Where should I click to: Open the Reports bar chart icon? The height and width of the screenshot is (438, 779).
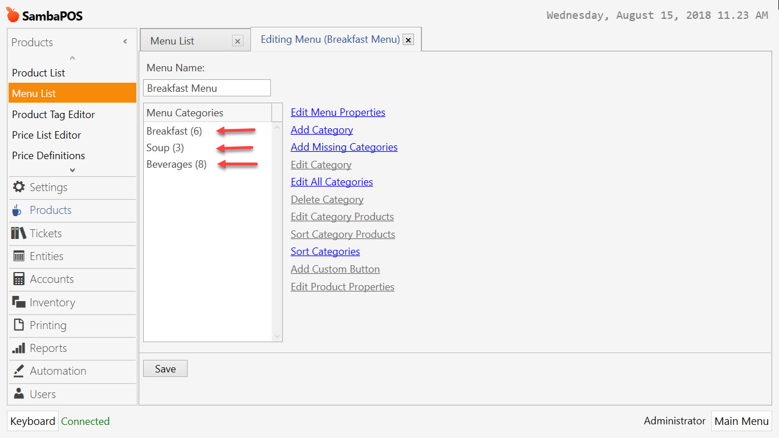coord(48,348)
